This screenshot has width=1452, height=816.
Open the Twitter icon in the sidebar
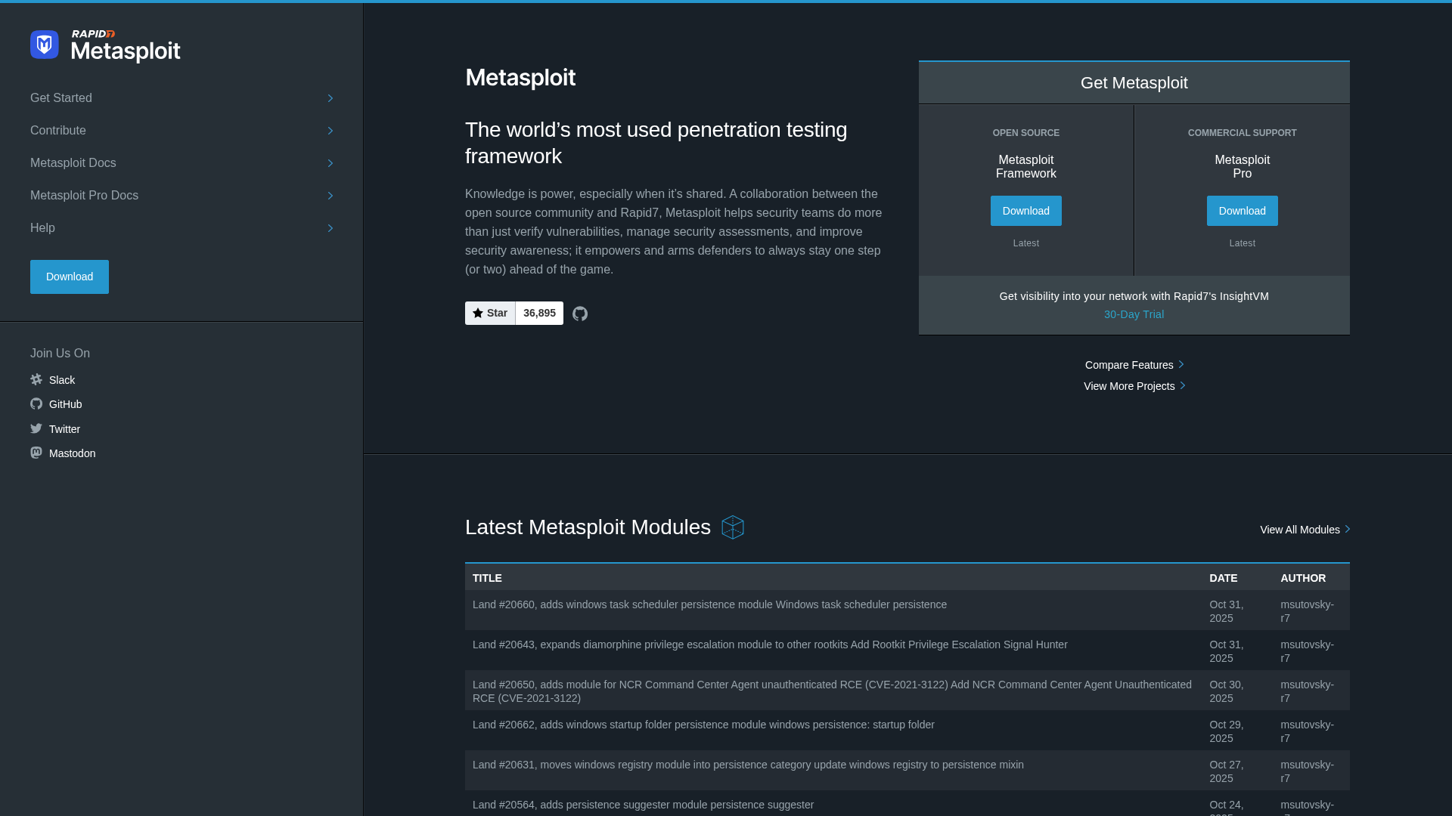tap(36, 428)
